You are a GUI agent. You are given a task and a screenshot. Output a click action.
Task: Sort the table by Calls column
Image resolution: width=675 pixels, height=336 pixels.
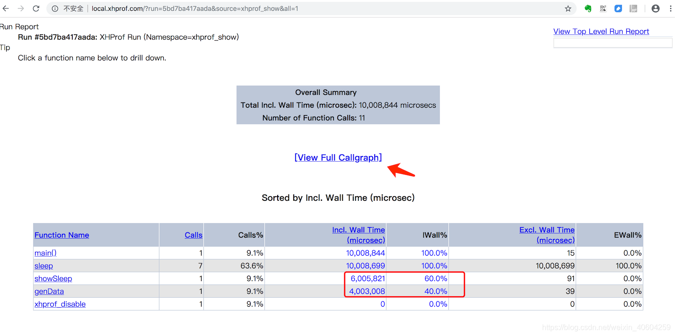click(193, 235)
